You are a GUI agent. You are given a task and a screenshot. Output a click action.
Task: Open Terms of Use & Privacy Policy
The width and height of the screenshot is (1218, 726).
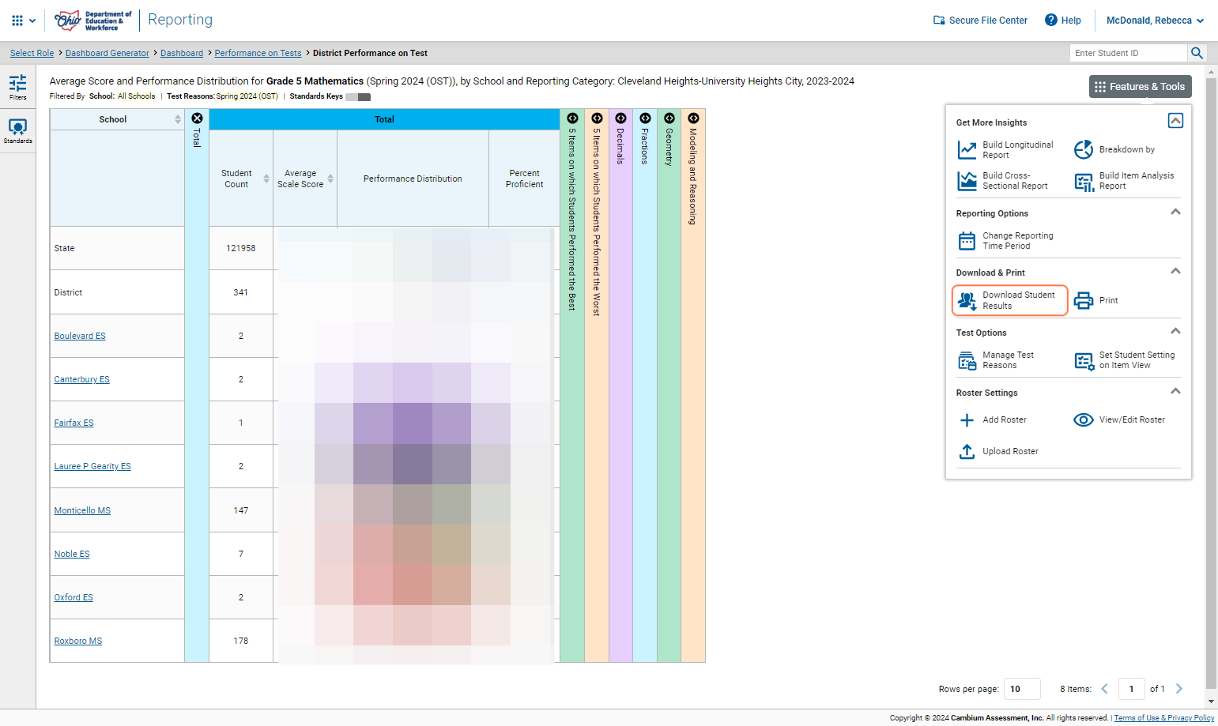point(1163,718)
